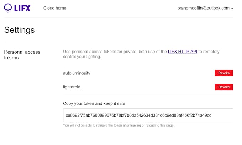
Task: Click the LIFX lightbulb logo icon
Action: coord(8,8)
